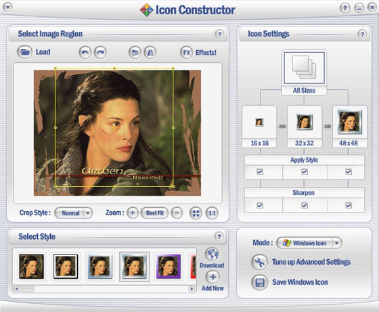Click the style list left scroll arrow
The image size is (379, 312).
pyautogui.click(x=17, y=289)
